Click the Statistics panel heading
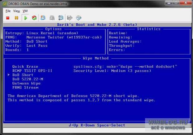This screenshot has height=135, width=193. 149,29
